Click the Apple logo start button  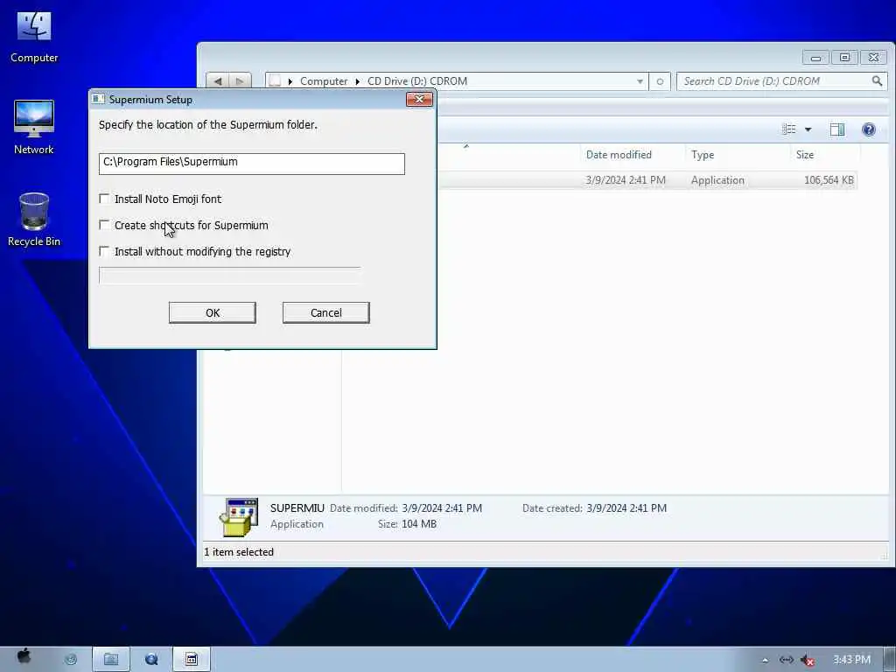24,657
